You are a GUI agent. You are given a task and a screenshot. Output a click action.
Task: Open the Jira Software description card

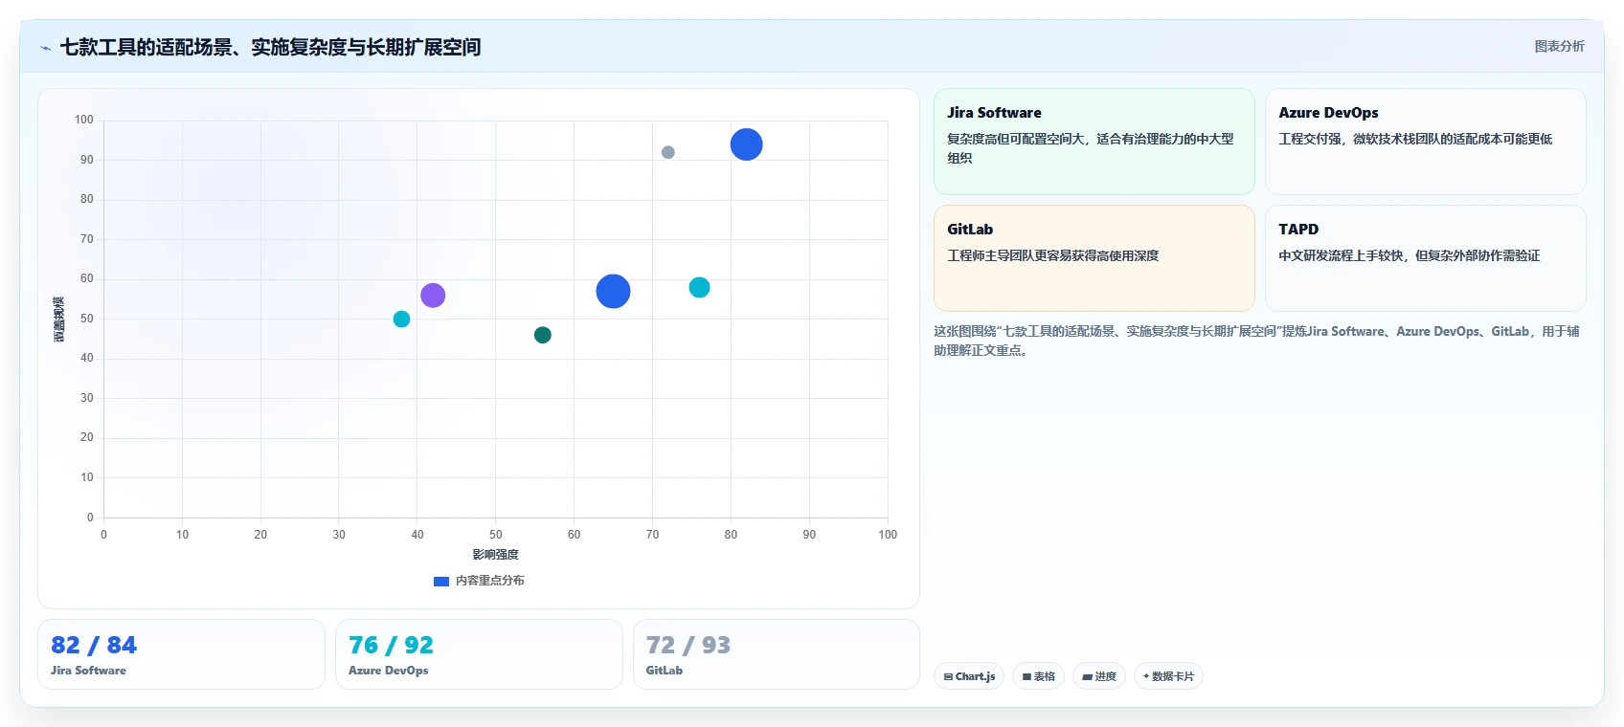click(1094, 142)
